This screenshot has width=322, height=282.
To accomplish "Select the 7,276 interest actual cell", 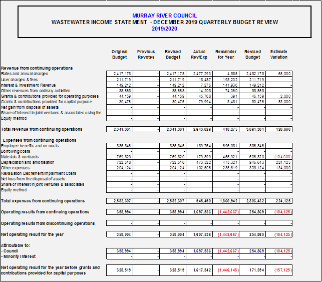I will 199,85.
